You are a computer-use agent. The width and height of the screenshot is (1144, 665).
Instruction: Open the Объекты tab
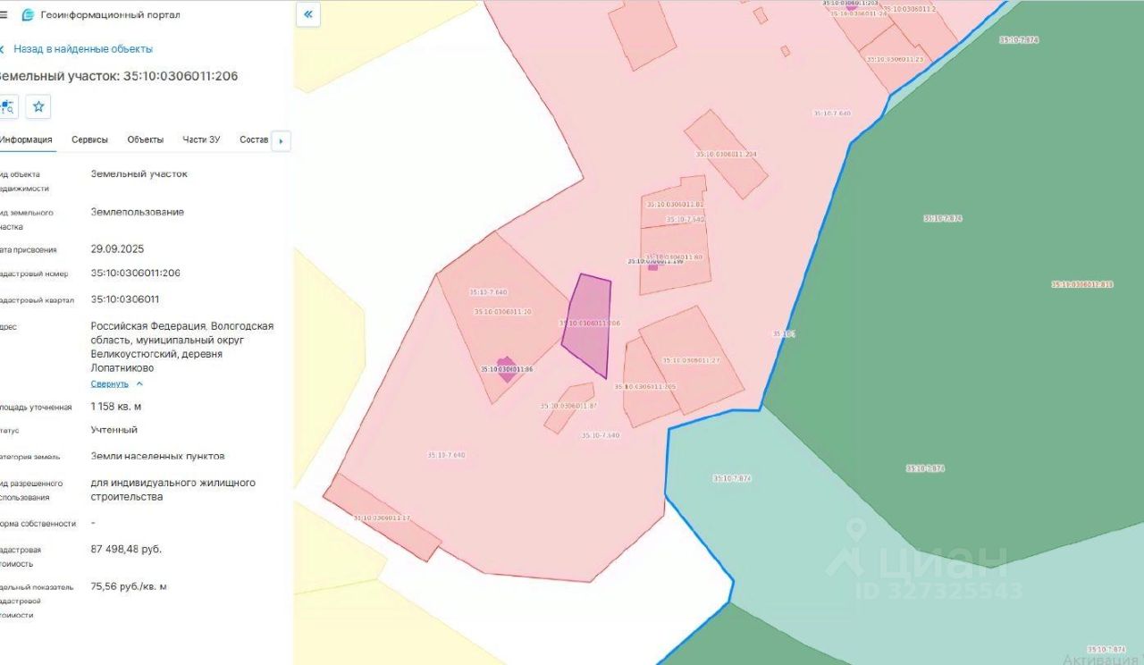coord(145,139)
